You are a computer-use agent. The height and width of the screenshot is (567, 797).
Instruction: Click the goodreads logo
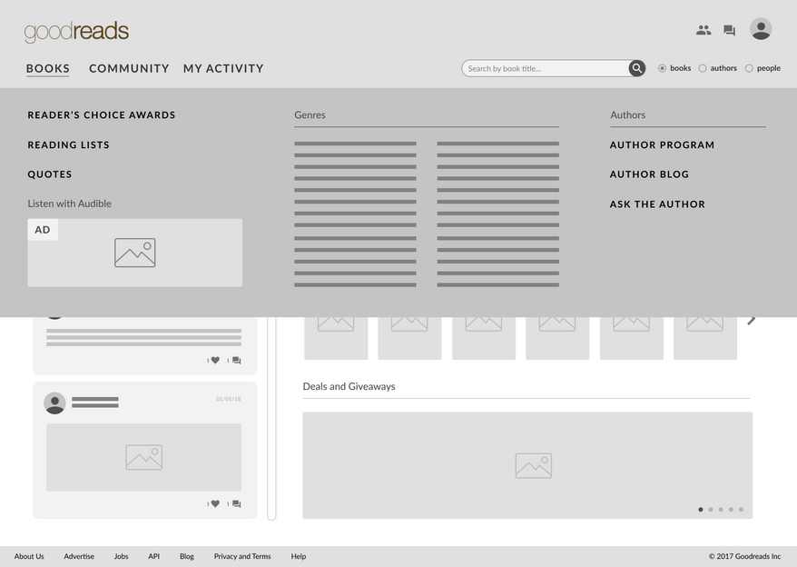pyautogui.click(x=76, y=32)
